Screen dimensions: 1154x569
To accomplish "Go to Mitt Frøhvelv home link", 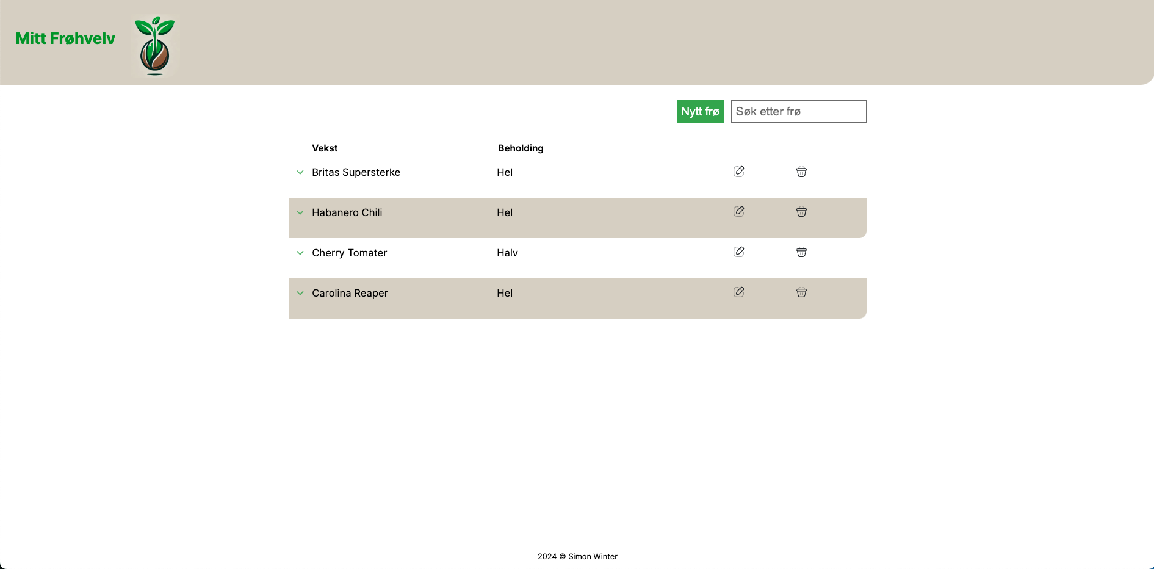I will point(65,38).
